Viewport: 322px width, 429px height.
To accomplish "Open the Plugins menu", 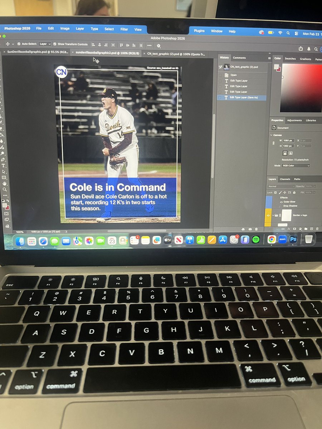I will (x=199, y=31).
